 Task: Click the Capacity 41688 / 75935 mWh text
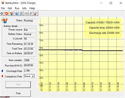coord(103,22)
